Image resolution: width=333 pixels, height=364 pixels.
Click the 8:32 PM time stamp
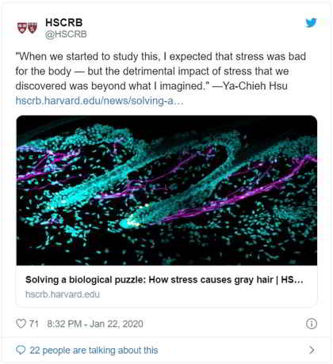click(64, 324)
